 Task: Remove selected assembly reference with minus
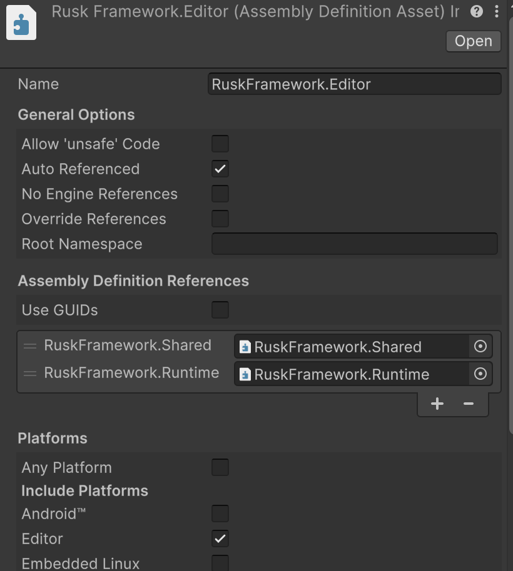[468, 404]
